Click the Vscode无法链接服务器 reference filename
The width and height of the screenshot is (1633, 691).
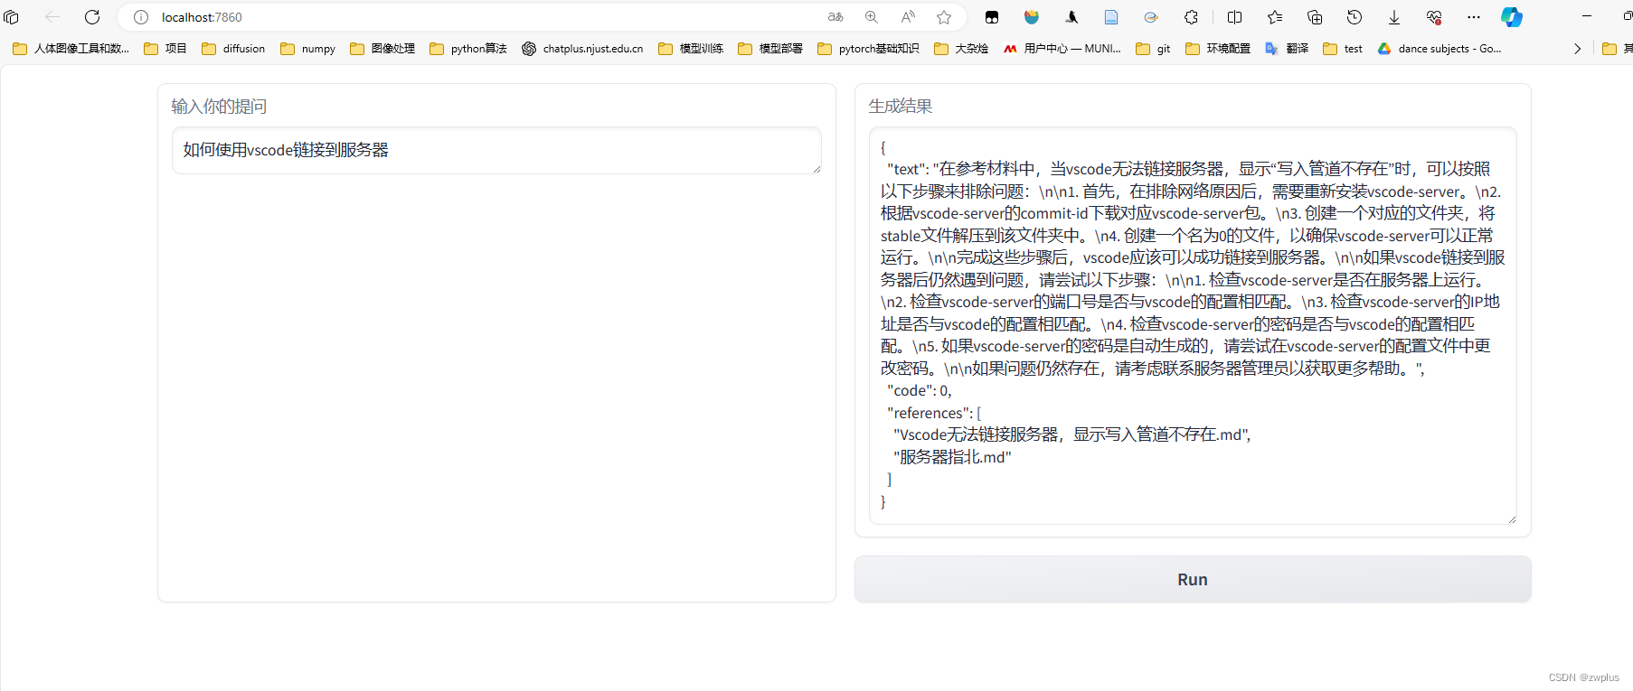(x=1072, y=434)
